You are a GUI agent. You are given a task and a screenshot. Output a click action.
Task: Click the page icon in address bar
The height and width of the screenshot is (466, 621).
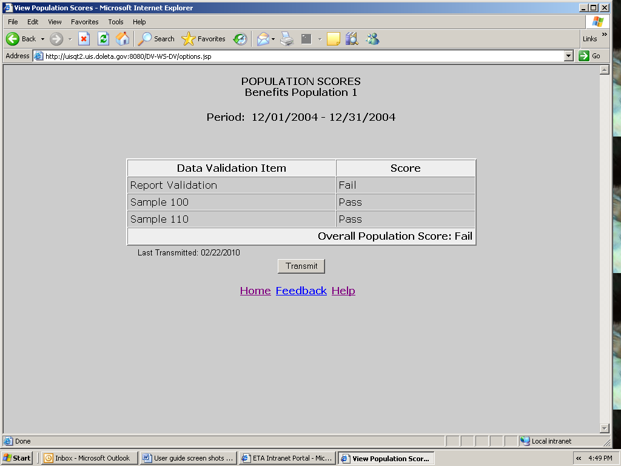[38, 56]
